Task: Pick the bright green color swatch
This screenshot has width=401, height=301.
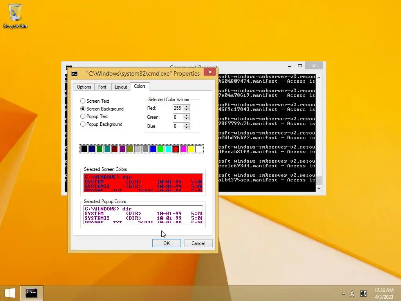Action: (161, 149)
